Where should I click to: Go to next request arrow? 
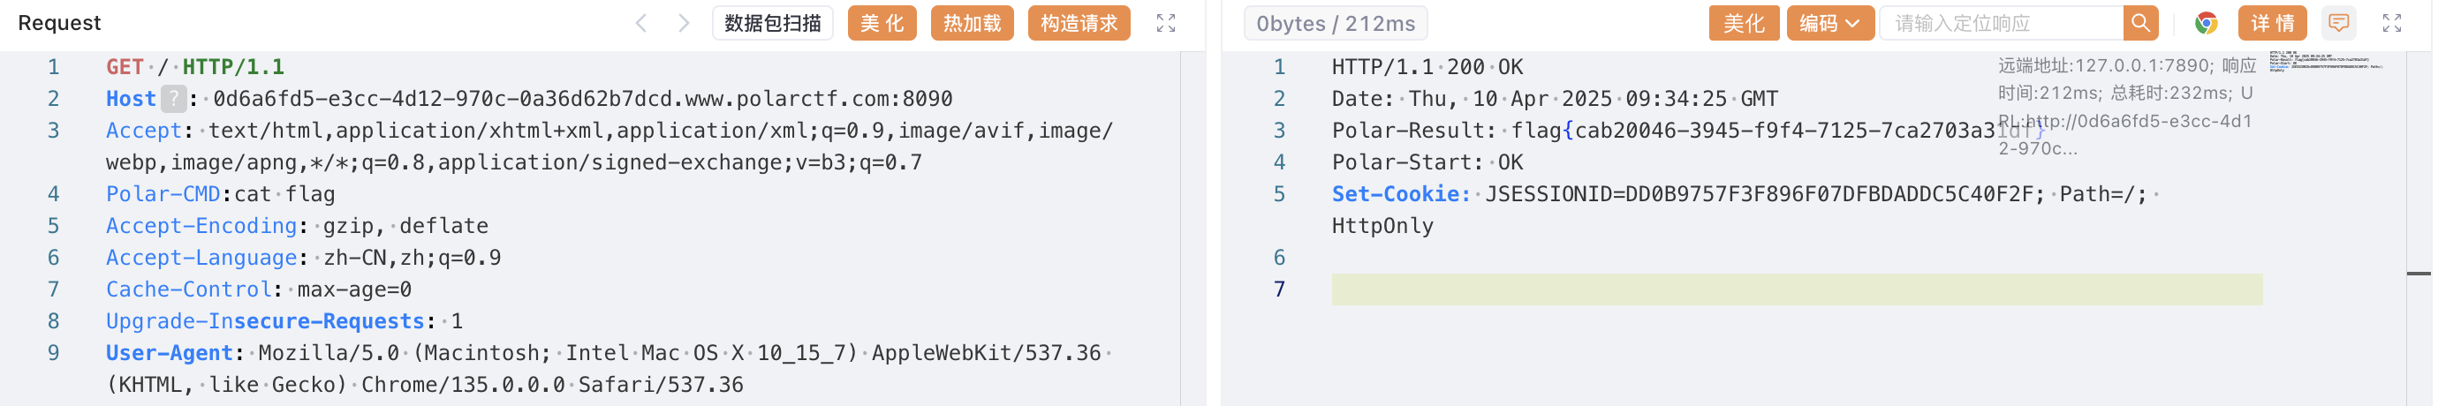point(684,23)
